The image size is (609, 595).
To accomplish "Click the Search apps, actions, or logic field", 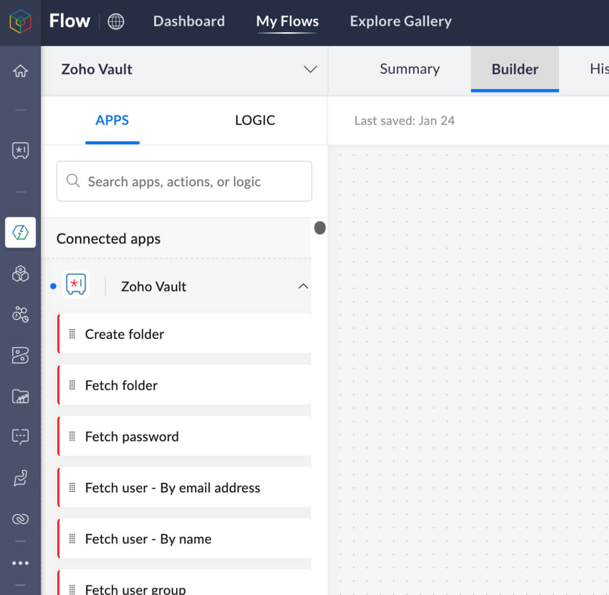I will click(184, 182).
